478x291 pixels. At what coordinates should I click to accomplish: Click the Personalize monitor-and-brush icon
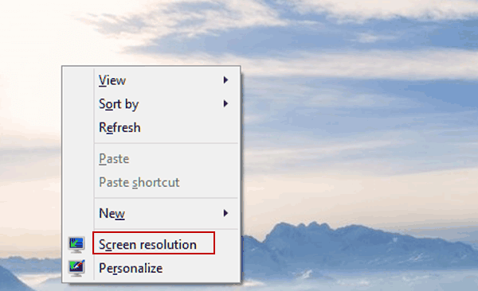[x=76, y=268]
